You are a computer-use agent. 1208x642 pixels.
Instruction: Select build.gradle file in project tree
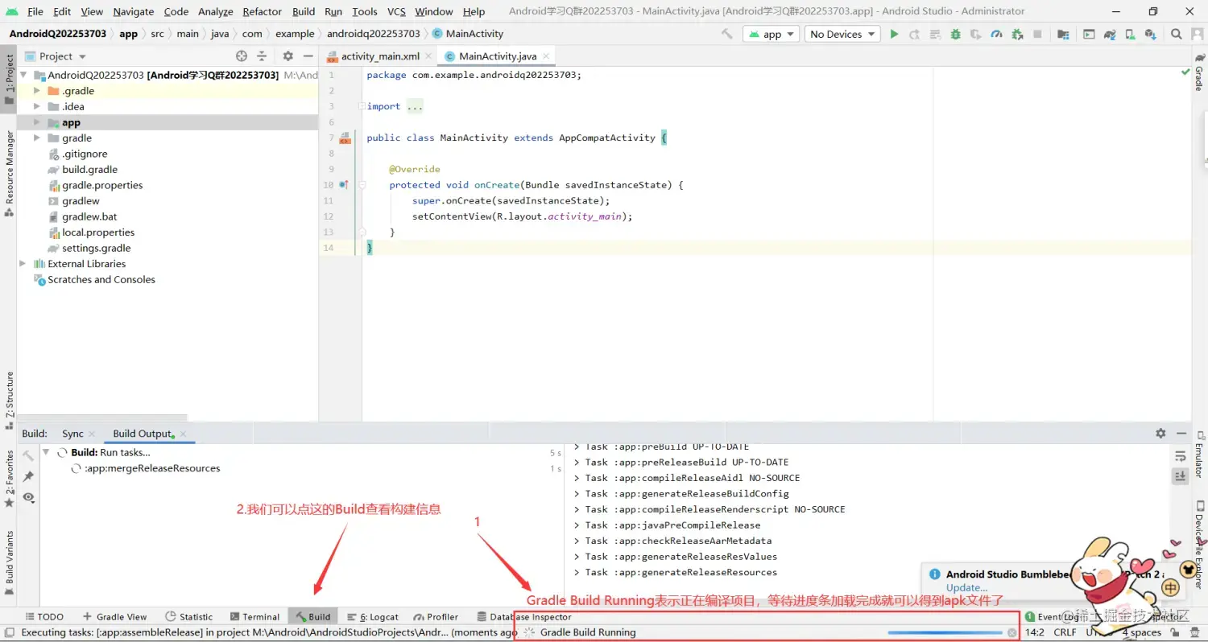coord(89,170)
